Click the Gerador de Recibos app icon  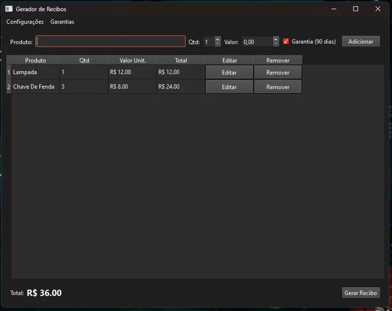pos(9,9)
